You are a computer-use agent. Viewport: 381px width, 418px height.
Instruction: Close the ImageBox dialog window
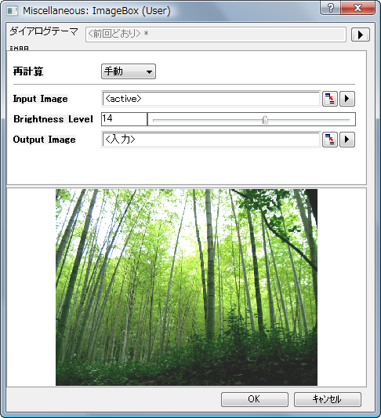point(357,8)
